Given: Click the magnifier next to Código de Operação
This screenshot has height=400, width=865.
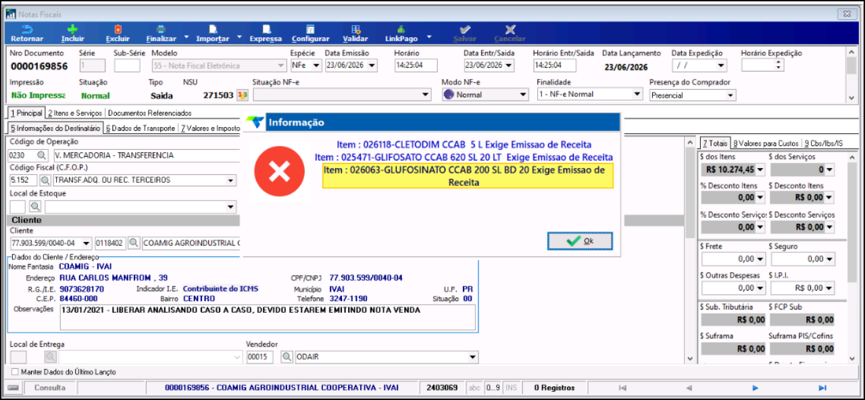Looking at the screenshot, I should pyautogui.click(x=41, y=155).
